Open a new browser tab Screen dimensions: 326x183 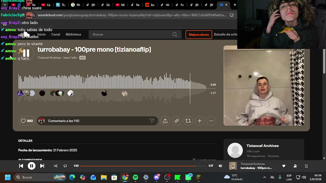click(x=235, y=5)
